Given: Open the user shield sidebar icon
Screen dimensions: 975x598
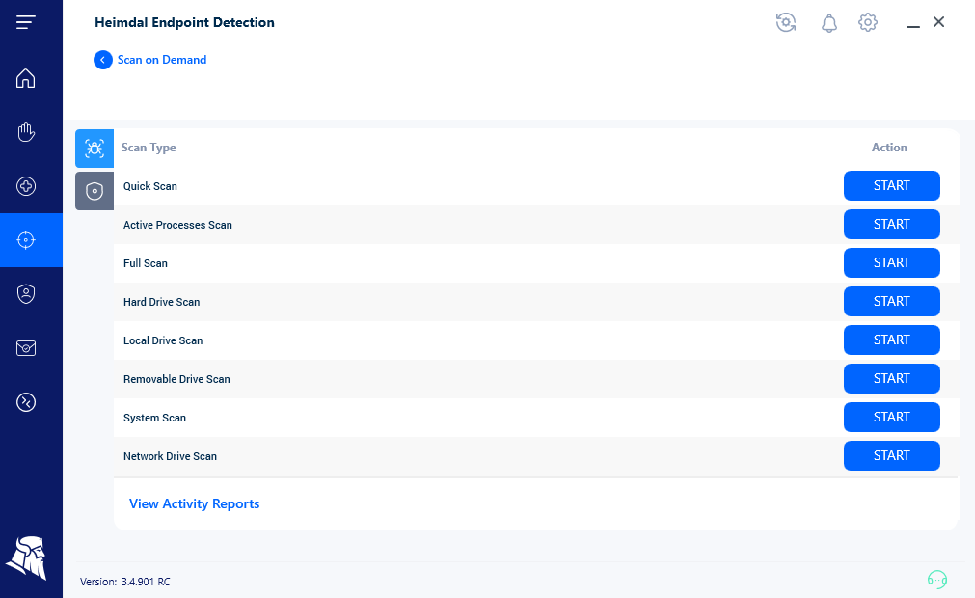Looking at the screenshot, I should pyautogui.click(x=25, y=294).
